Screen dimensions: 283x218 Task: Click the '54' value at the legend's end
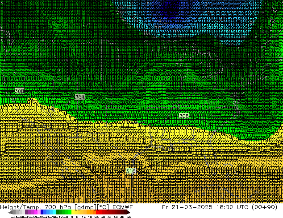click(x=129, y=217)
